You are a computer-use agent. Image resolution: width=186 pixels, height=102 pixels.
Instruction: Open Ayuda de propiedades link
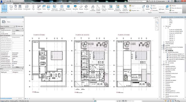(6, 98)
